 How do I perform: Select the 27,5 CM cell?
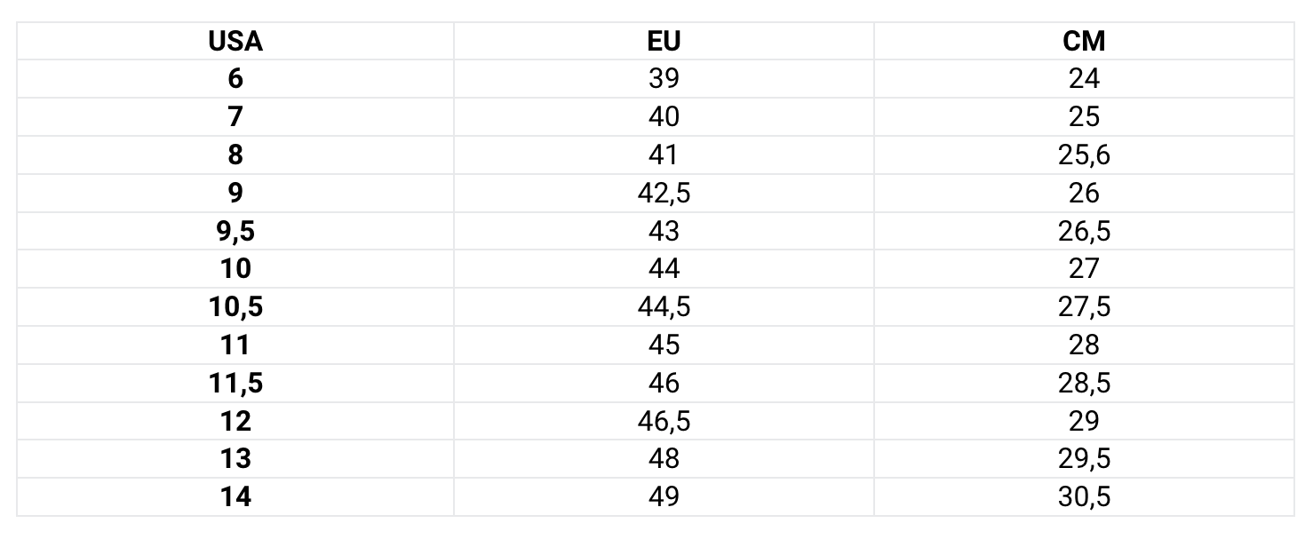(1084, 306)
